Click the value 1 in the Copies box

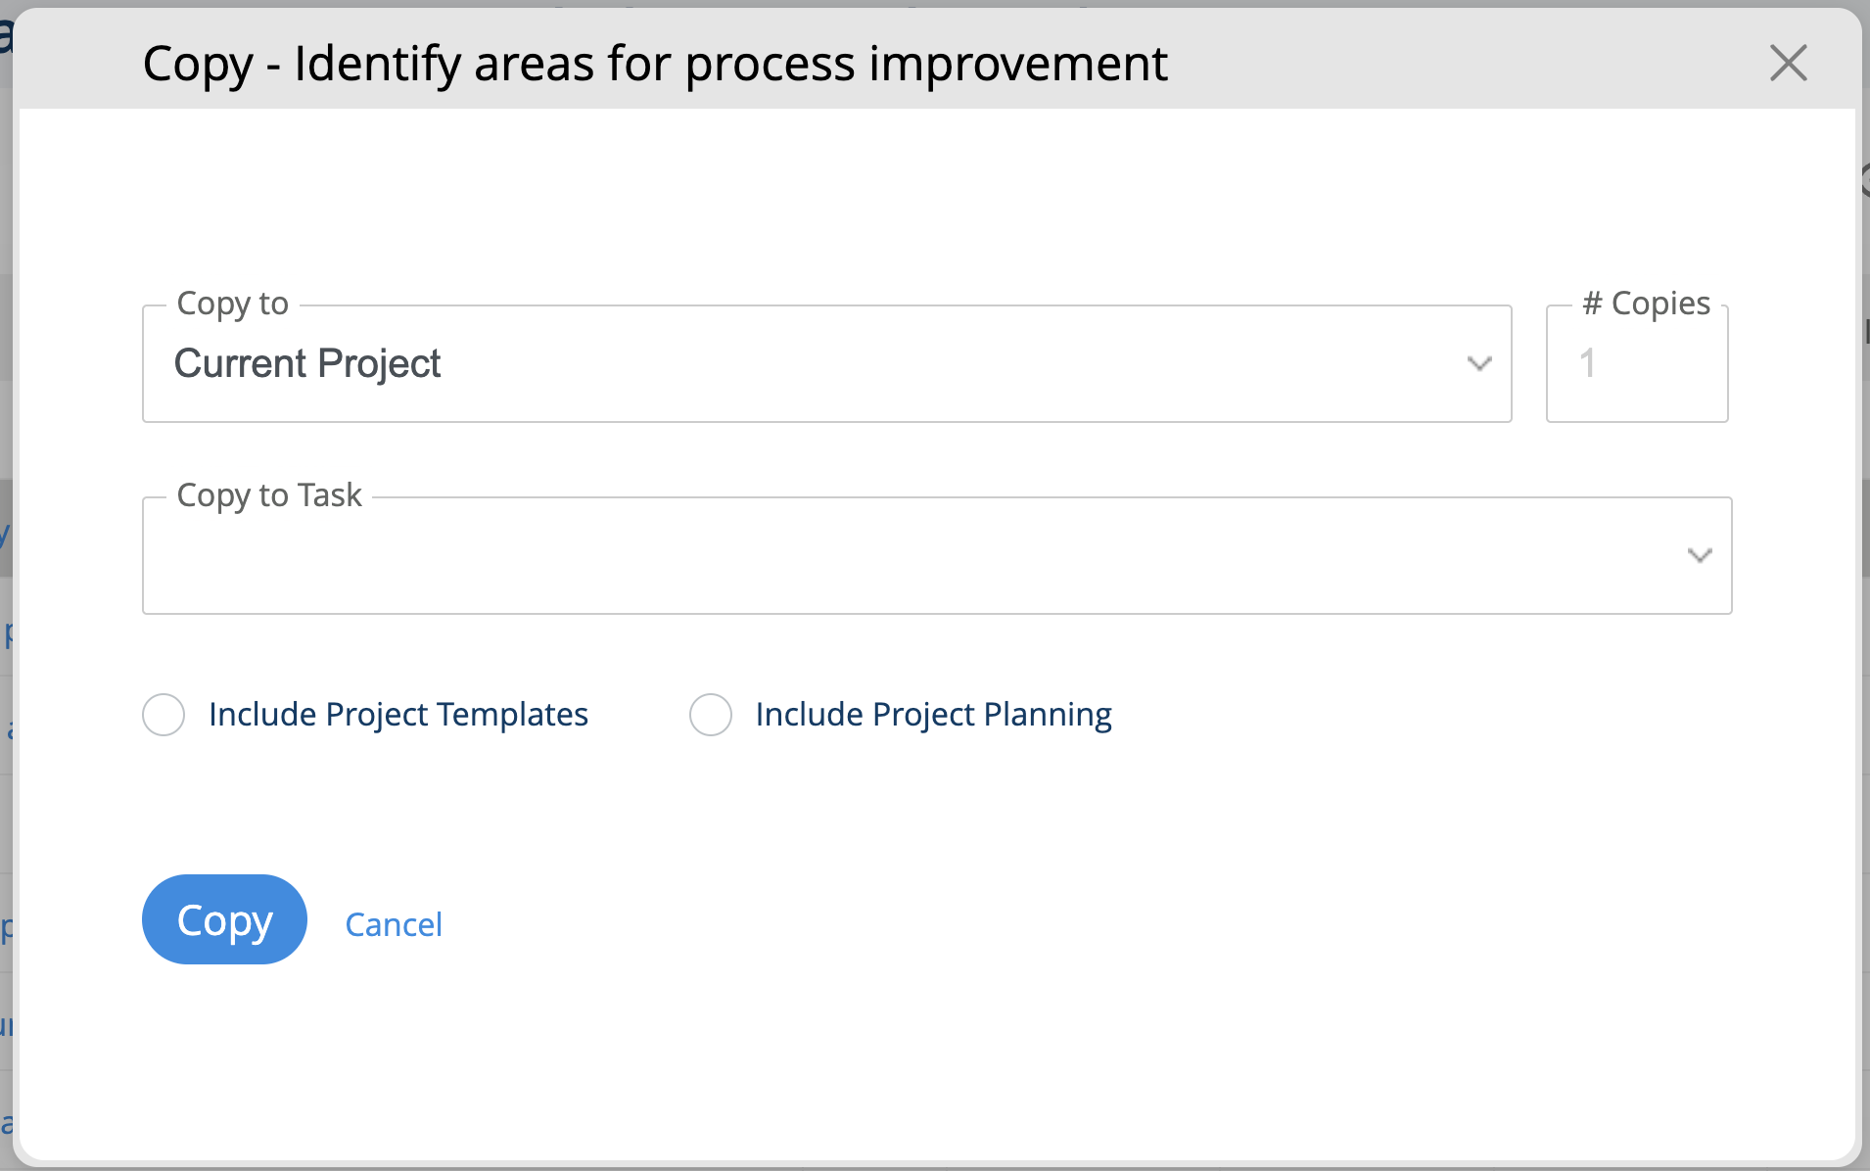click(x=1587, y=364)
